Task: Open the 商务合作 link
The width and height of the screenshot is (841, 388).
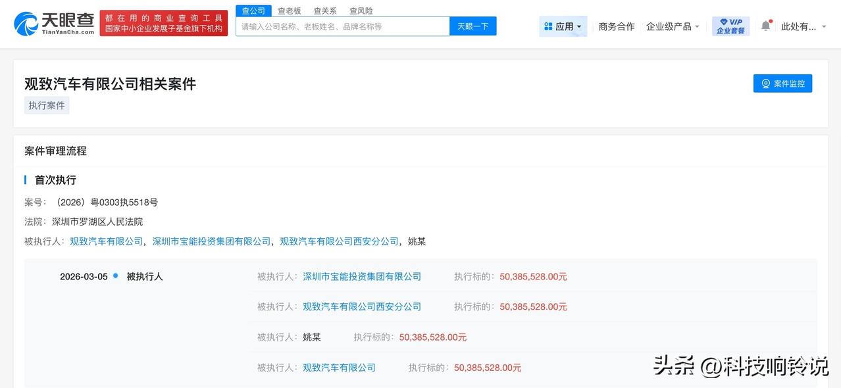Action: pos(617,26)
